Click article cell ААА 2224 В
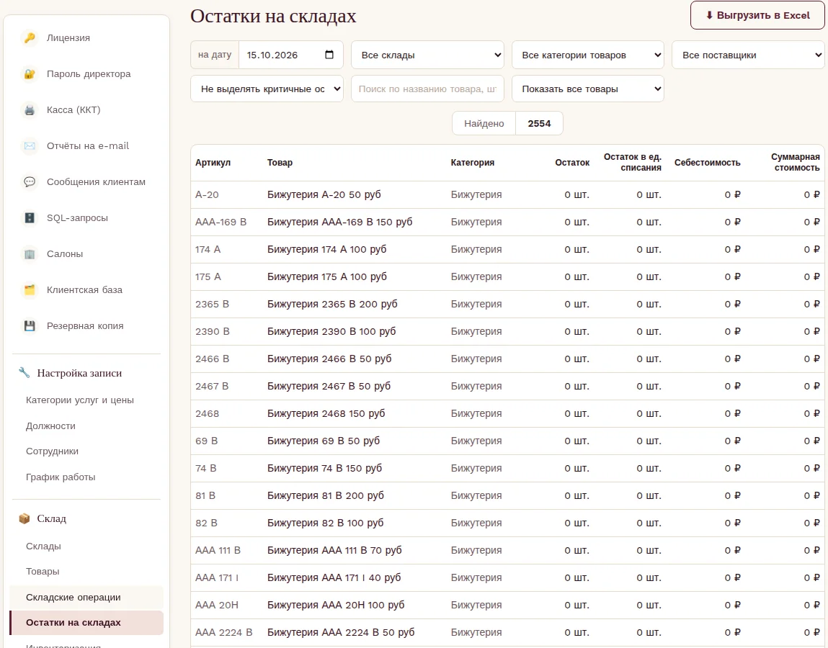Viewport: 828px width, 648px height. click(224, 632)
